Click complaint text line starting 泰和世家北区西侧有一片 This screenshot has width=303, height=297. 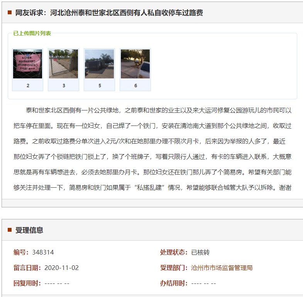(159, 110)
